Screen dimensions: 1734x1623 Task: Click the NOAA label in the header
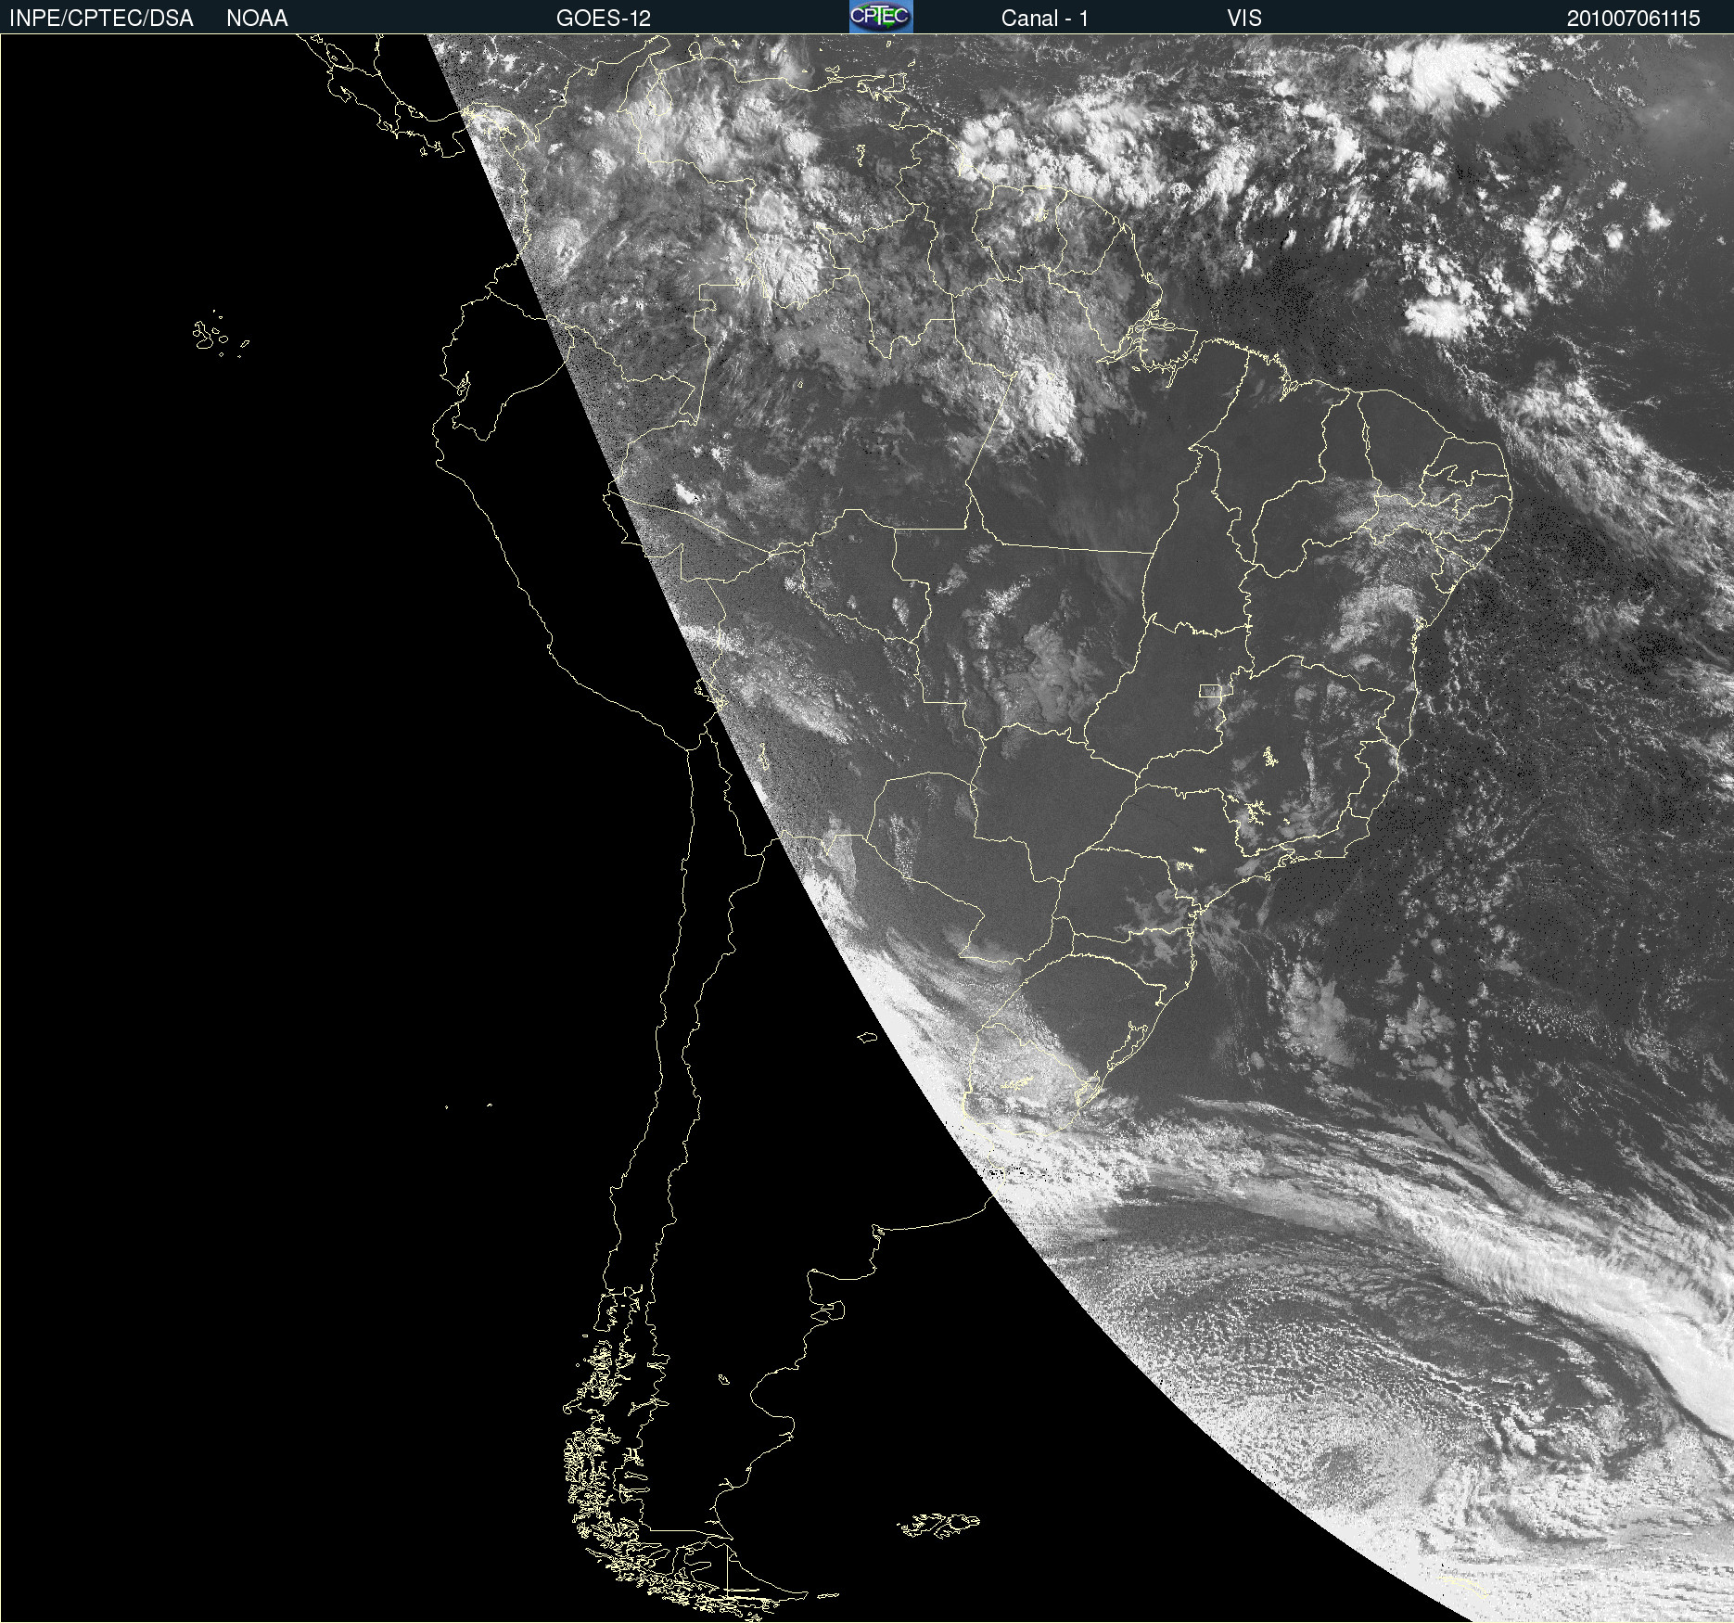[x=257, y=19]
